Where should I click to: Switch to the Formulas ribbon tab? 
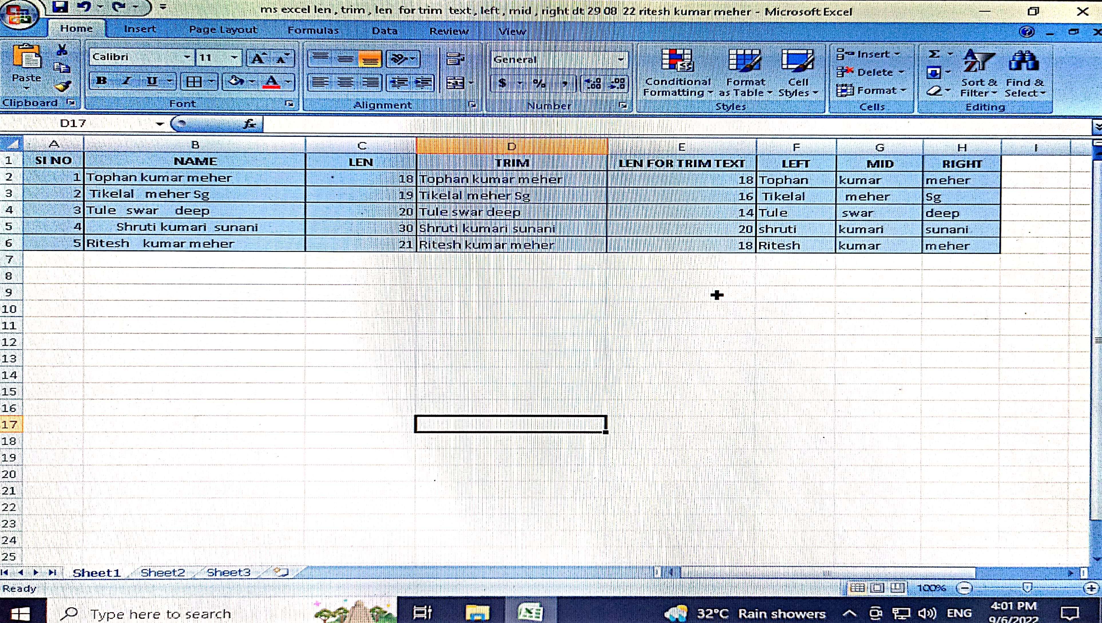click(313, 30)
